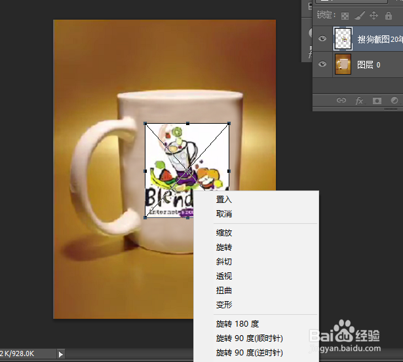Screen dimensions: 403x362
Task: Choose 旋转 90 度(逆时针) menu entry
Action: coord(249,353)
